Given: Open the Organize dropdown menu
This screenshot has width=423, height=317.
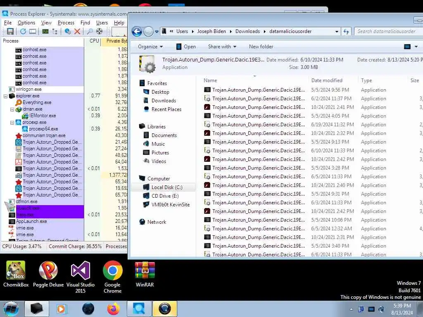Looking at the screenshot, I should (150, 47).
